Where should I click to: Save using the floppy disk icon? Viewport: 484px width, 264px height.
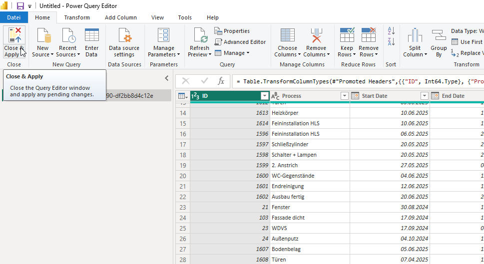[x=20, y=6]
